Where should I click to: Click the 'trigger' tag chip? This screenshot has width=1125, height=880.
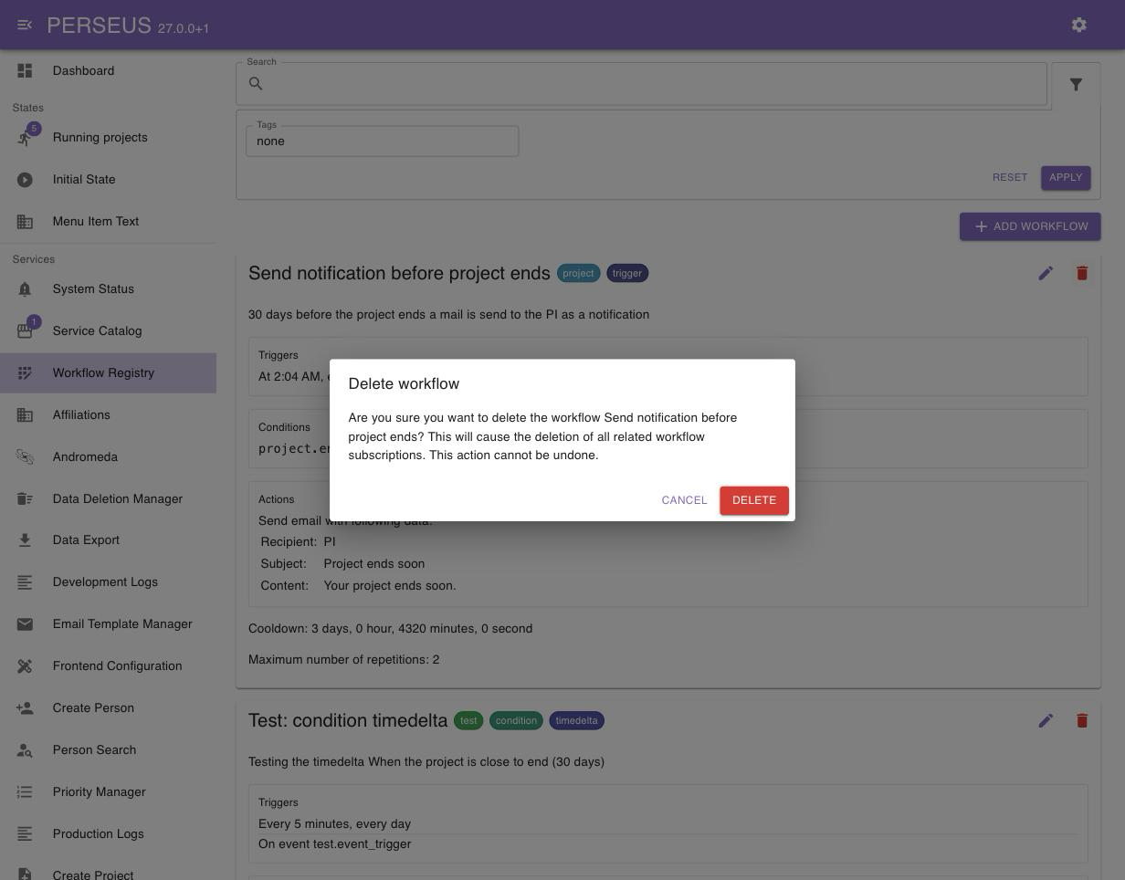627,273
